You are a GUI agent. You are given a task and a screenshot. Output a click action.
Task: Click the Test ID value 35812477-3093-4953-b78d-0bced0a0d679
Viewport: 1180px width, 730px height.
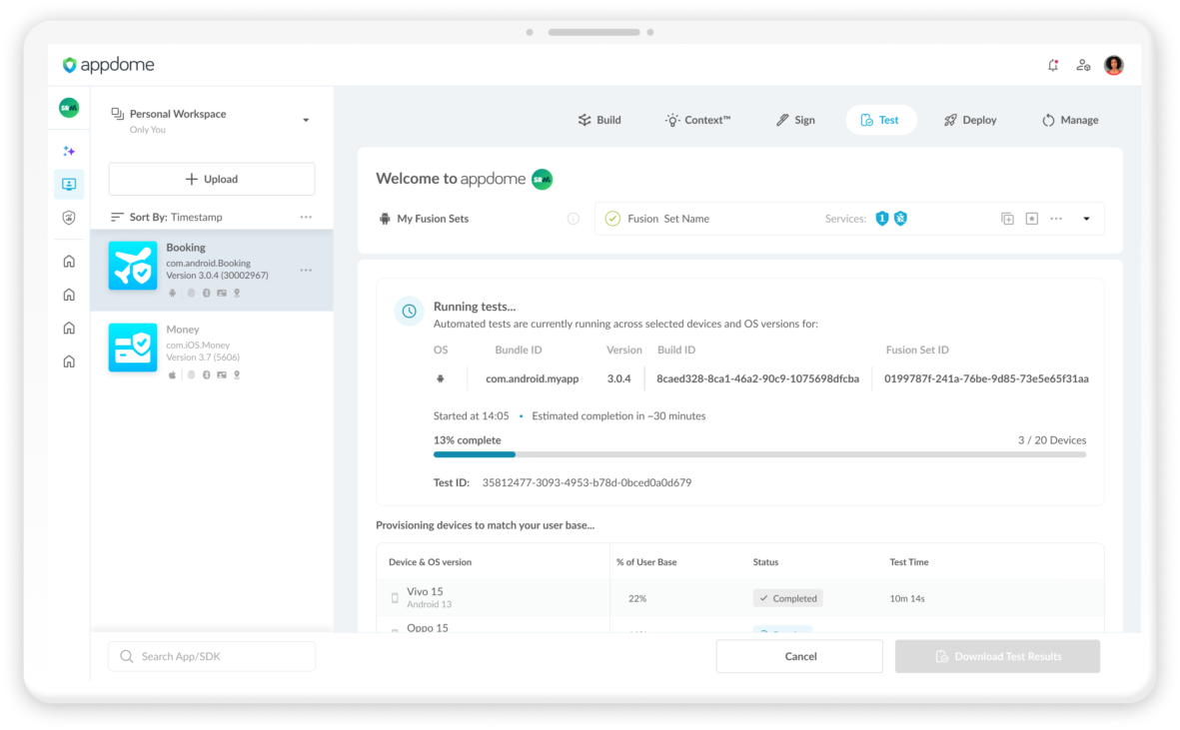pos(587,482)
